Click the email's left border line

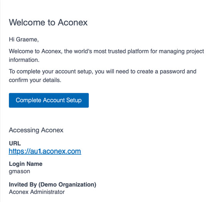pos(0,101)
